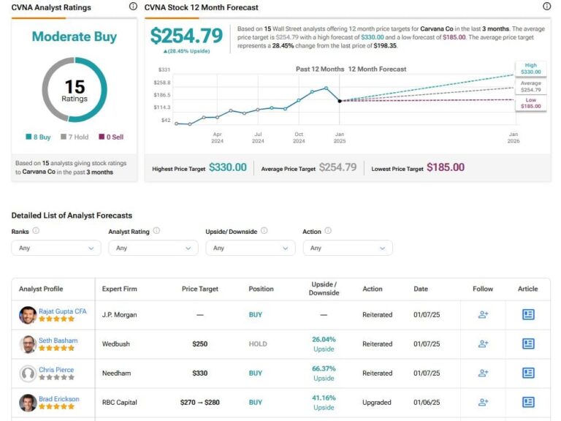Click the Low $185.00 chart label
561x421 pixels.
(x=530, y=103)
